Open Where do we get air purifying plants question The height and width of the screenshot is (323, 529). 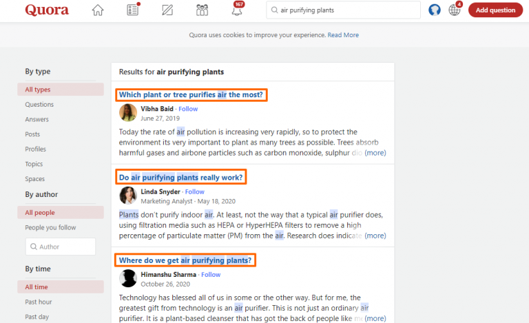185,260
